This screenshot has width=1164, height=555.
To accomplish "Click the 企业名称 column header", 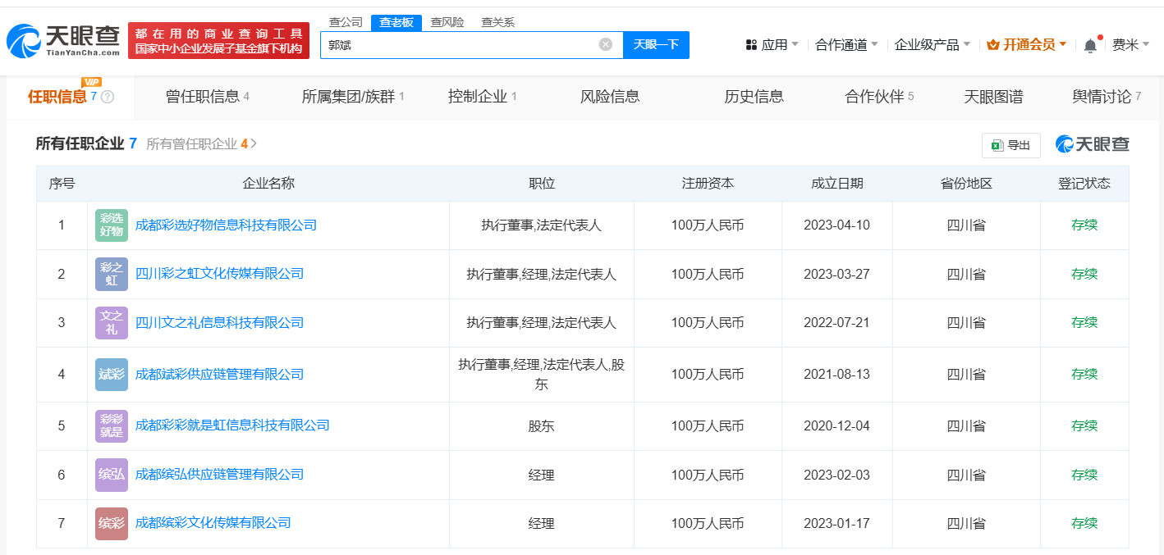I will coord(268,184).
